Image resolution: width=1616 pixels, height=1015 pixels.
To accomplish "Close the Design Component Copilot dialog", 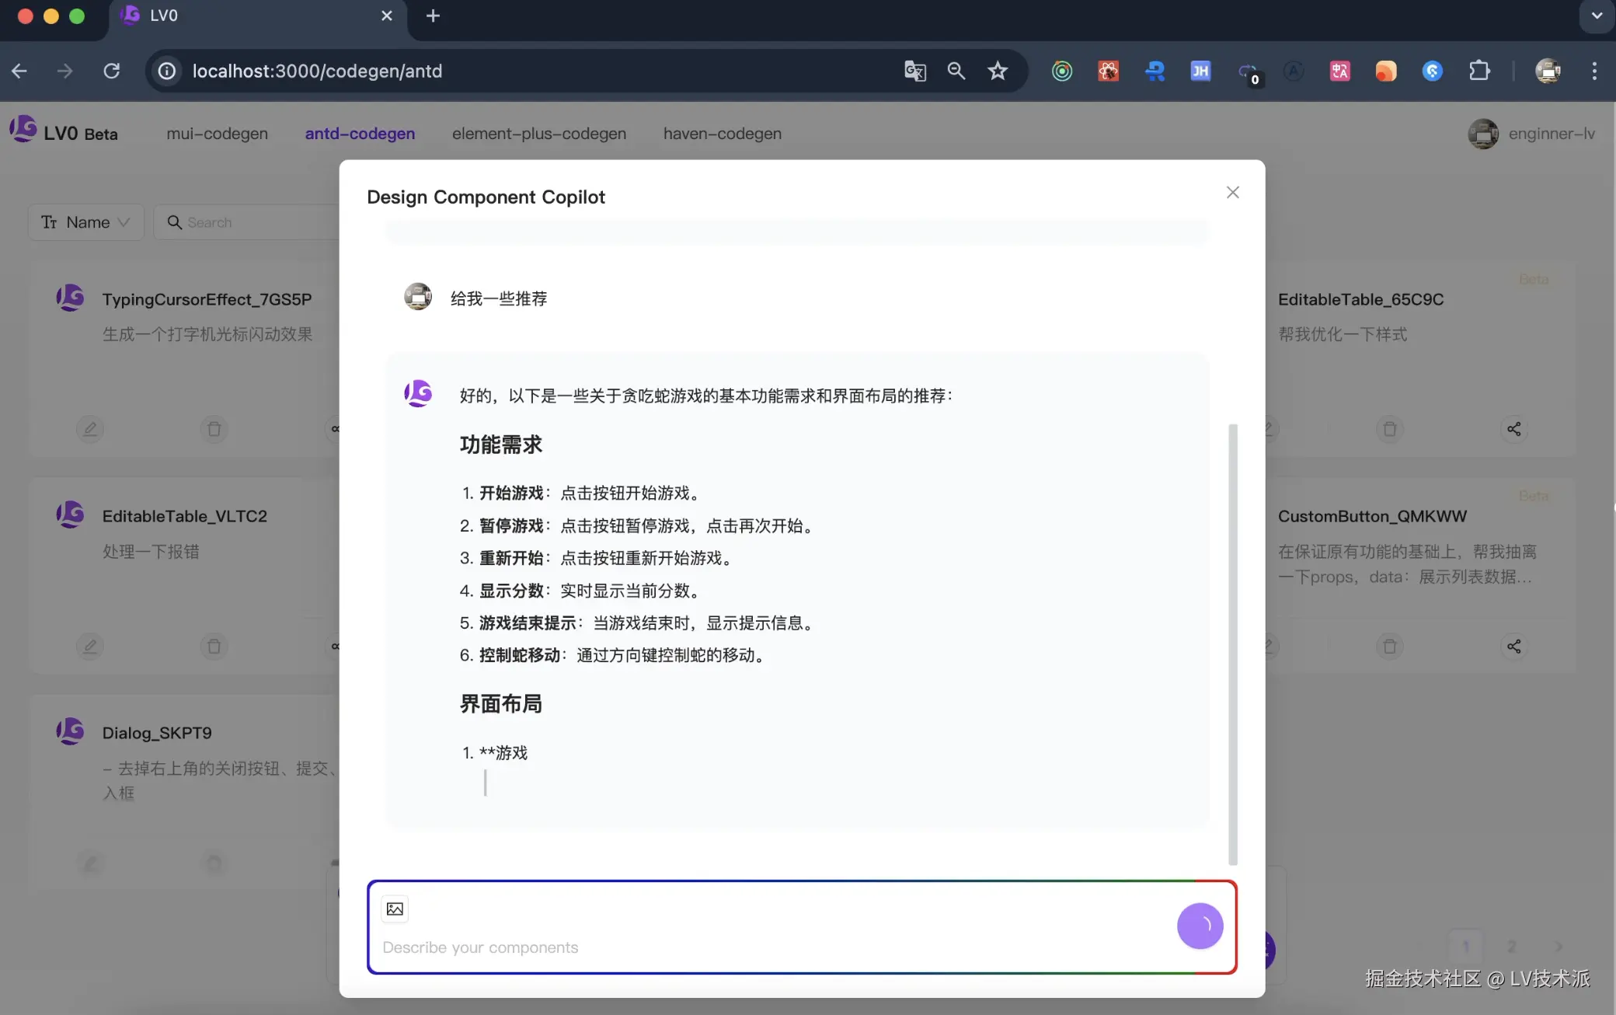I will [x=1232, y=192].
